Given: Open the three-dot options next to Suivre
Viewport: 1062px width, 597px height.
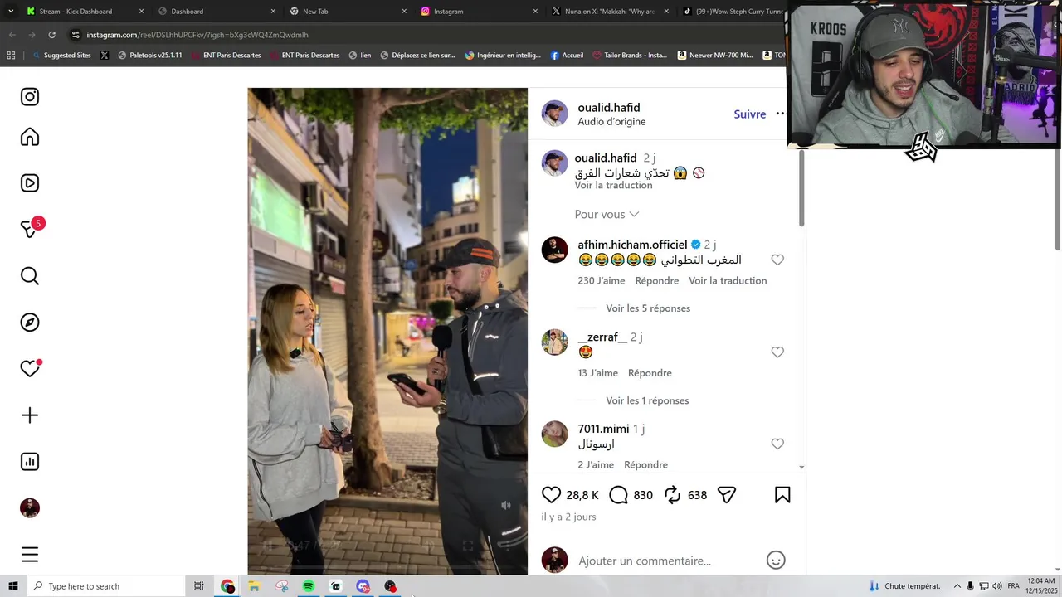Looking at the screenshot, I should coord(780,114).
